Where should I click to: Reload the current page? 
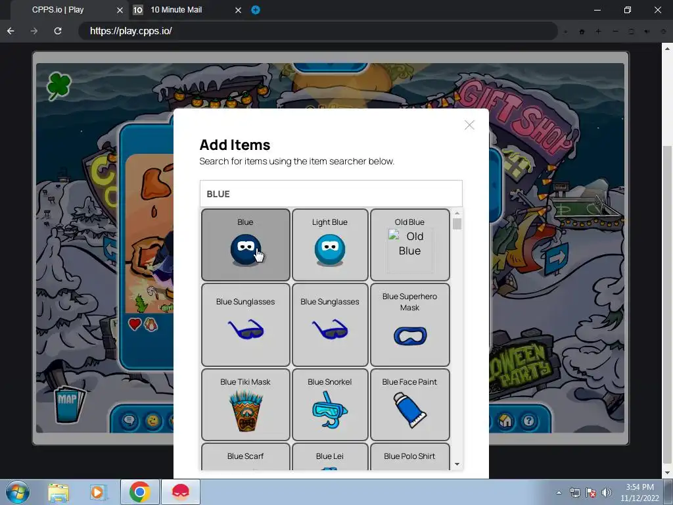(58, 31)
